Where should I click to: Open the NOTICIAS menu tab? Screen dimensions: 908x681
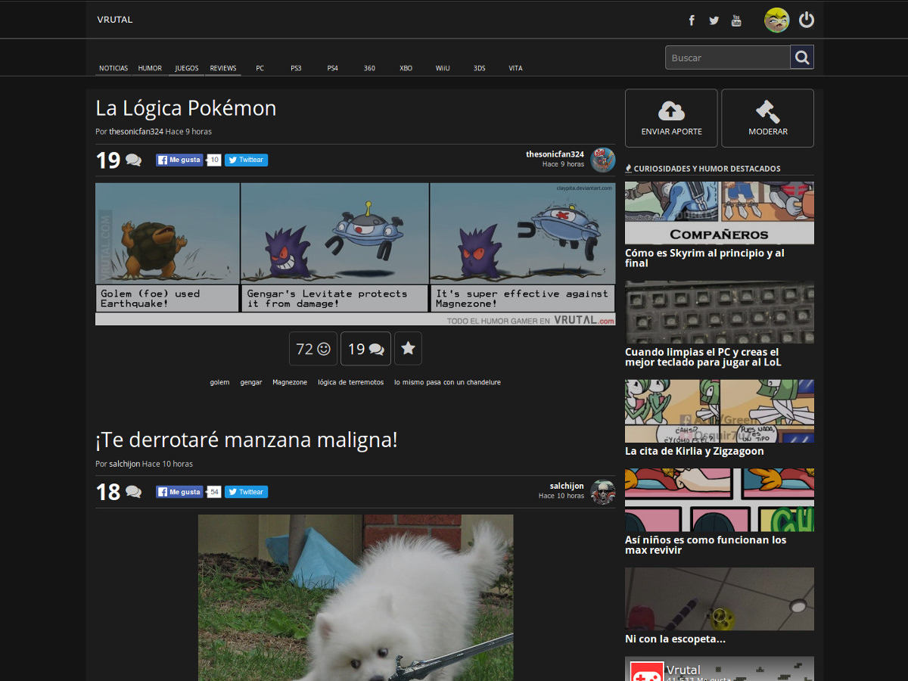tap(113, 68)
